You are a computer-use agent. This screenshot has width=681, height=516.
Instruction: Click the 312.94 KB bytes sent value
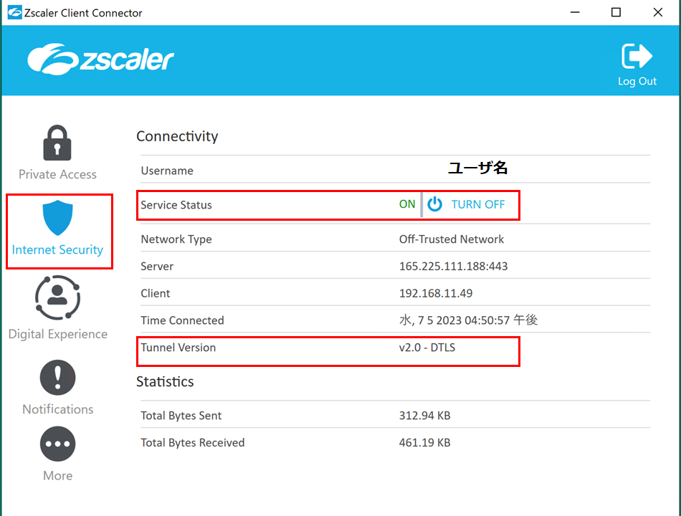click(424, 416)
